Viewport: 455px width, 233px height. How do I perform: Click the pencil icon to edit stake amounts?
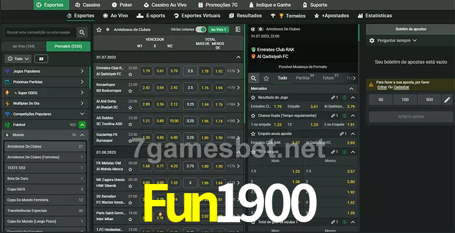pos(447,100)
